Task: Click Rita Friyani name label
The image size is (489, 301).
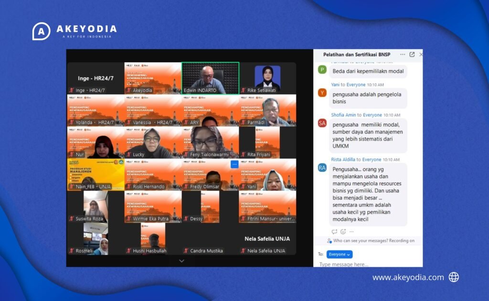Action: click(259, 154)
